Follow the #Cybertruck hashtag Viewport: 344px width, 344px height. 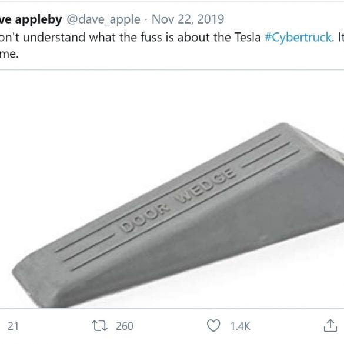(x=298, y=37)
